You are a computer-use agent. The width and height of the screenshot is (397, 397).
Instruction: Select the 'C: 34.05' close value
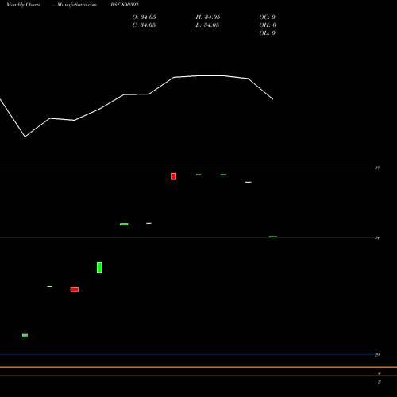pyautogui.click(x=144, y=25)
